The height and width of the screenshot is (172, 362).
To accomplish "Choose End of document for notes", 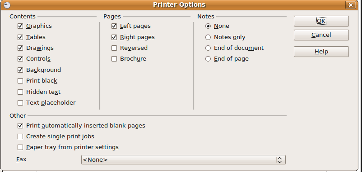I will click(x=208, y=48).
